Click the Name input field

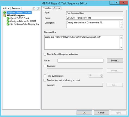(95, 18)
